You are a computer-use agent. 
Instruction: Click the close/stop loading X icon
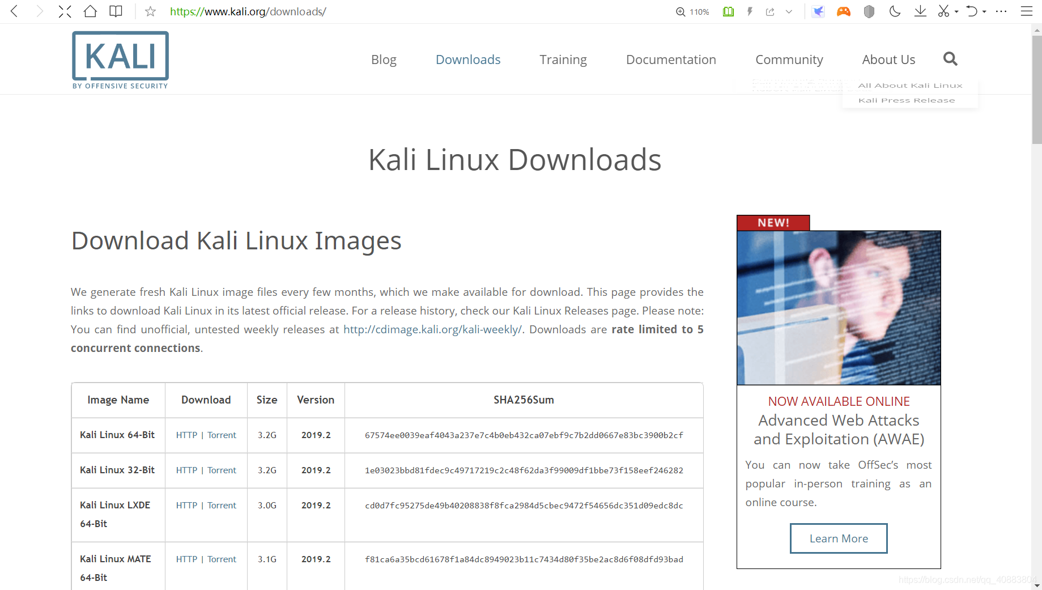pos(65,11)
